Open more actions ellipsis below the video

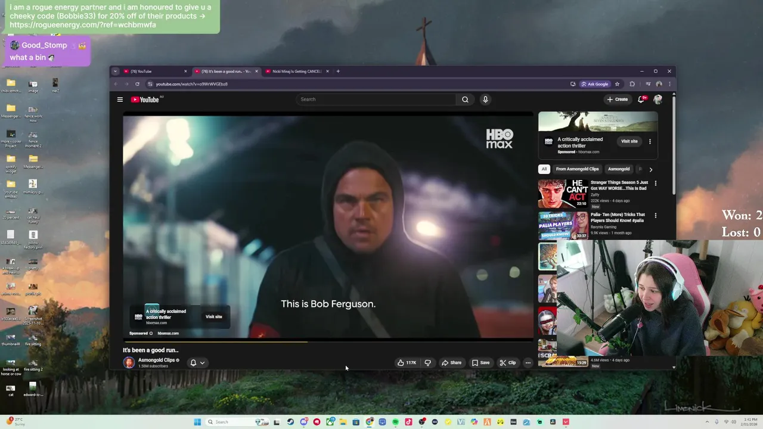tap(528, 362)
